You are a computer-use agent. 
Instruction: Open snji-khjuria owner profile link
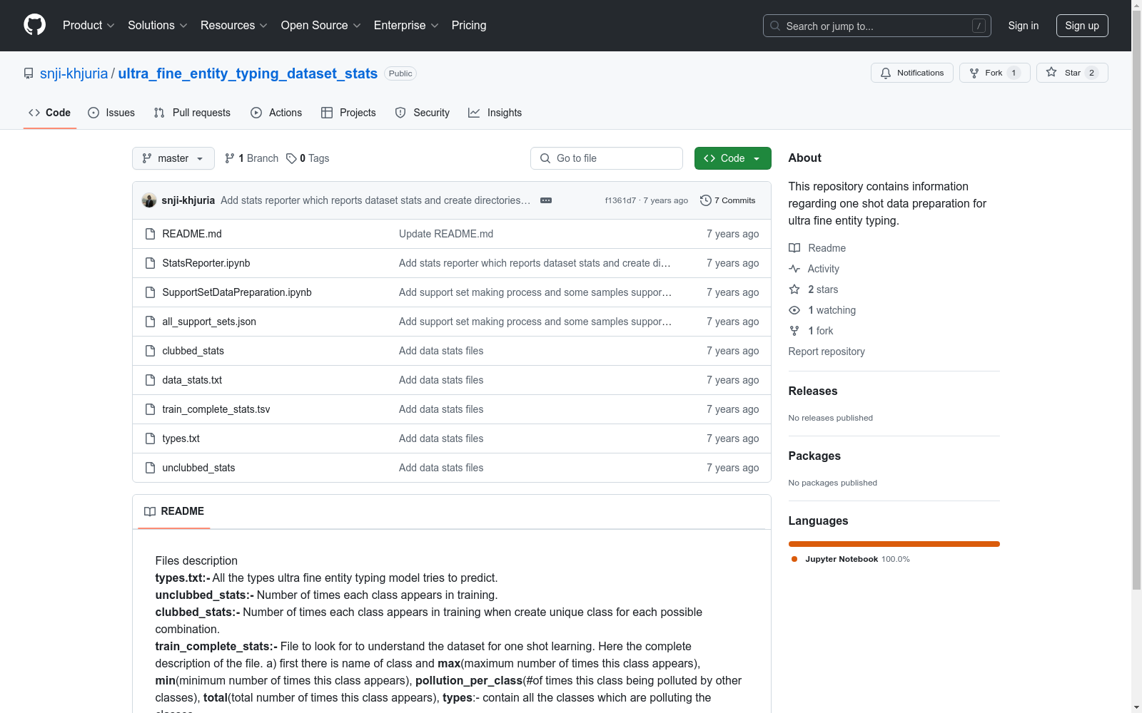tap(74, 73)
